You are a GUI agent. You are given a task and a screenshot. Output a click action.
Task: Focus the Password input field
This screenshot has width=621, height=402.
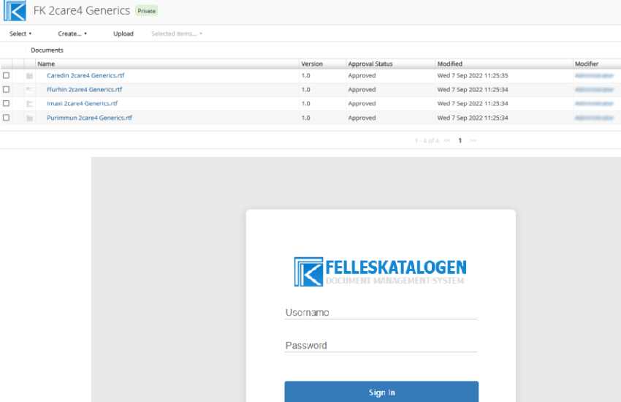point(381,346)
